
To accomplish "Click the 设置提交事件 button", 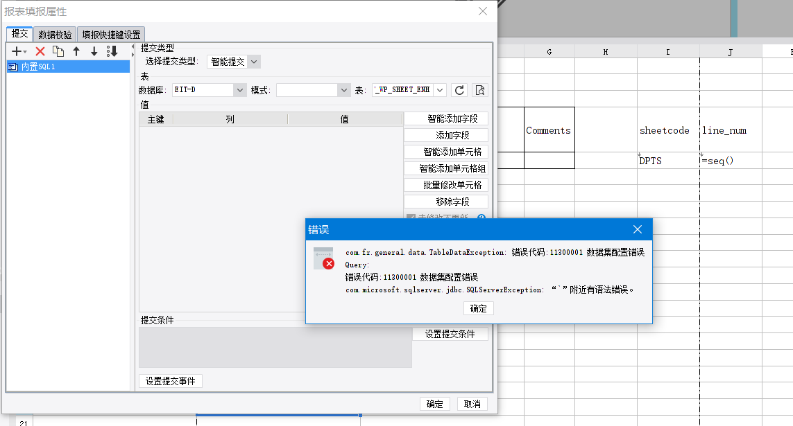I will [x=171, y=381].
